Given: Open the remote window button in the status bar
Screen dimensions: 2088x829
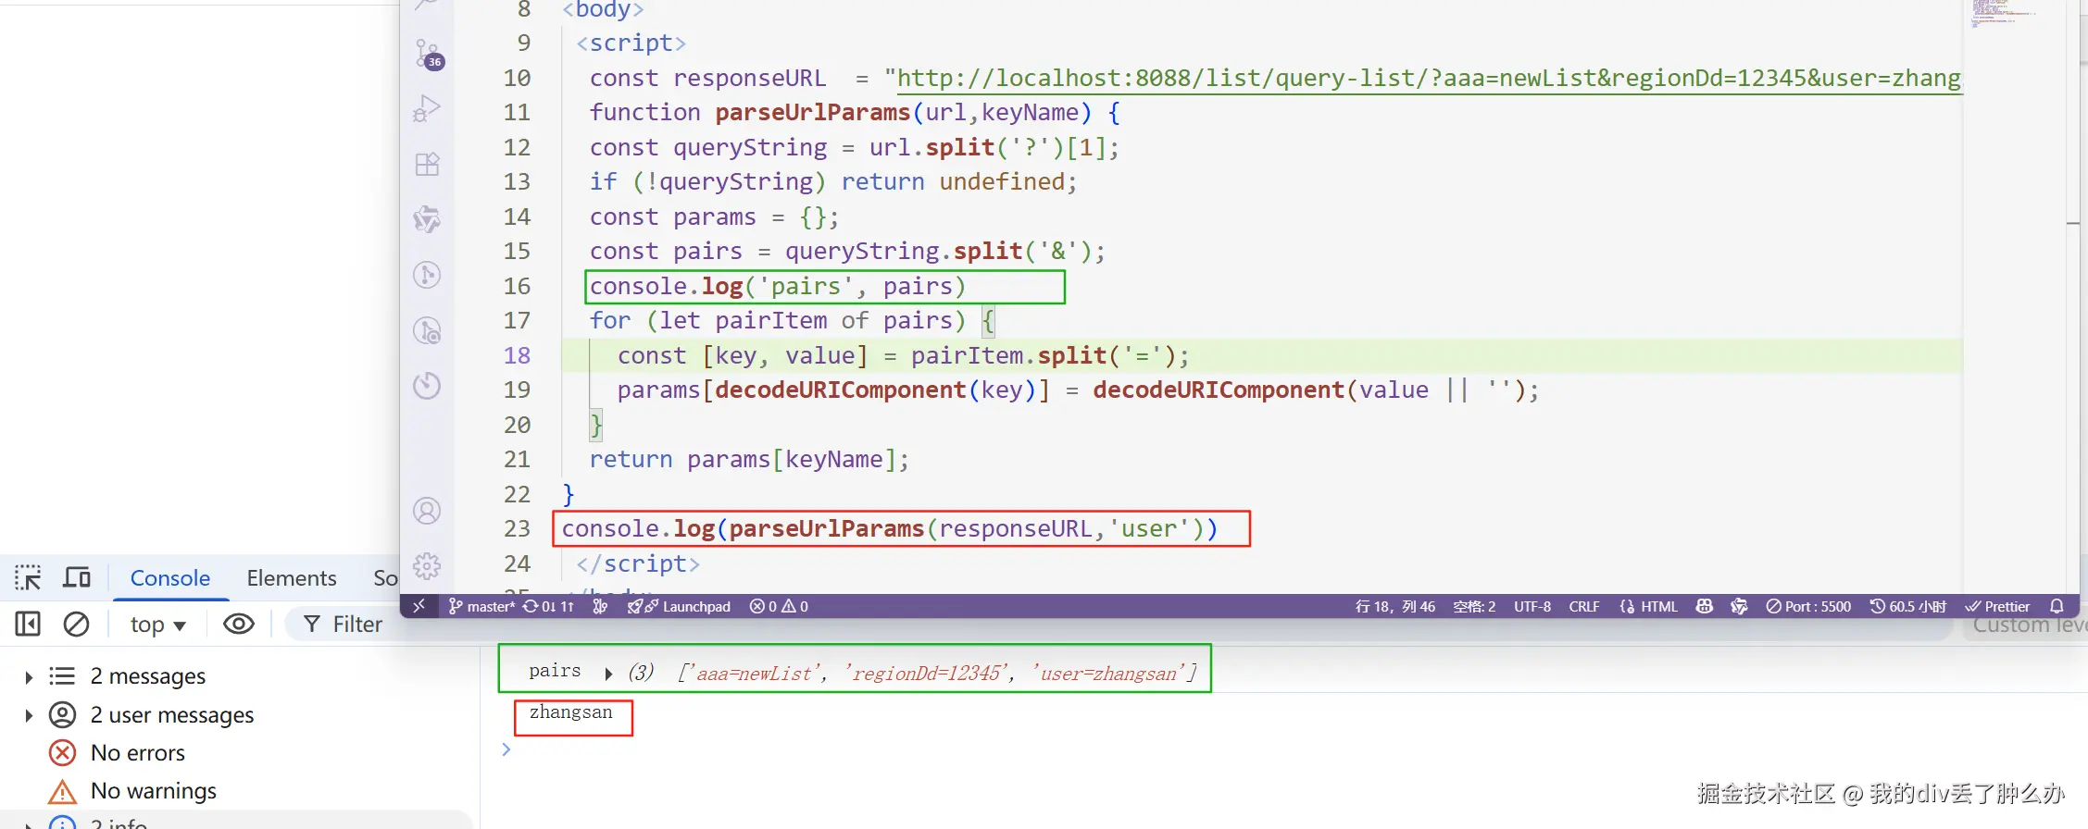Looking at the screenshot, I should tap(419, 606).
